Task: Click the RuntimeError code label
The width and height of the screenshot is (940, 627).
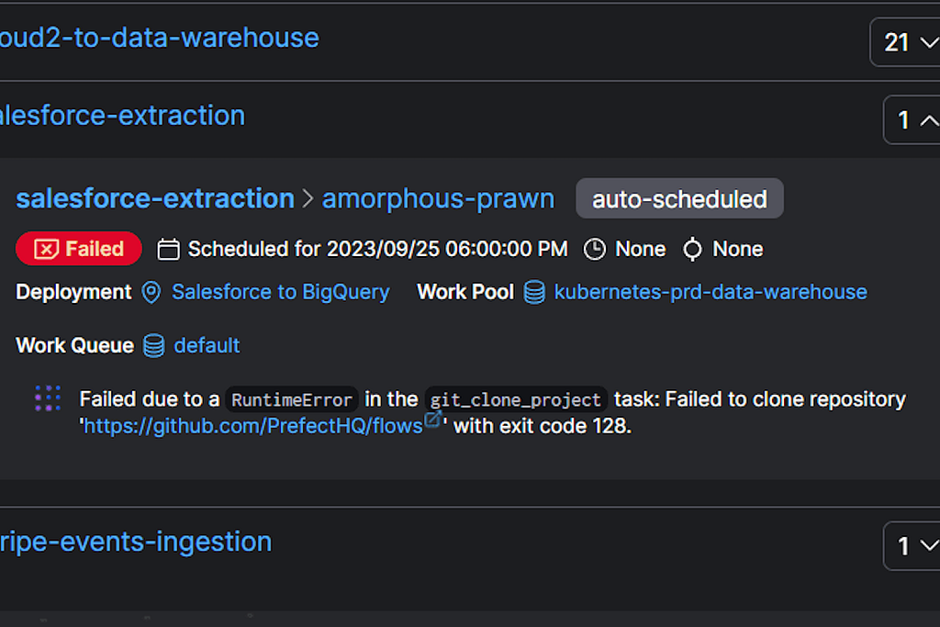Action: tap(292, 400)
